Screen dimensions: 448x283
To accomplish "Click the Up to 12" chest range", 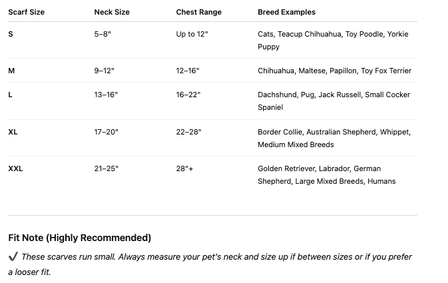I will [192, 34].
